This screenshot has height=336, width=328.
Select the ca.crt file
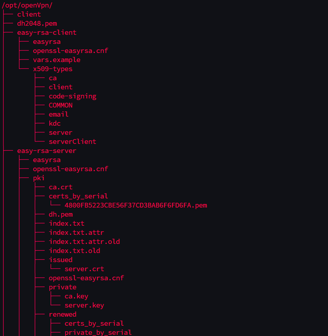60,187
